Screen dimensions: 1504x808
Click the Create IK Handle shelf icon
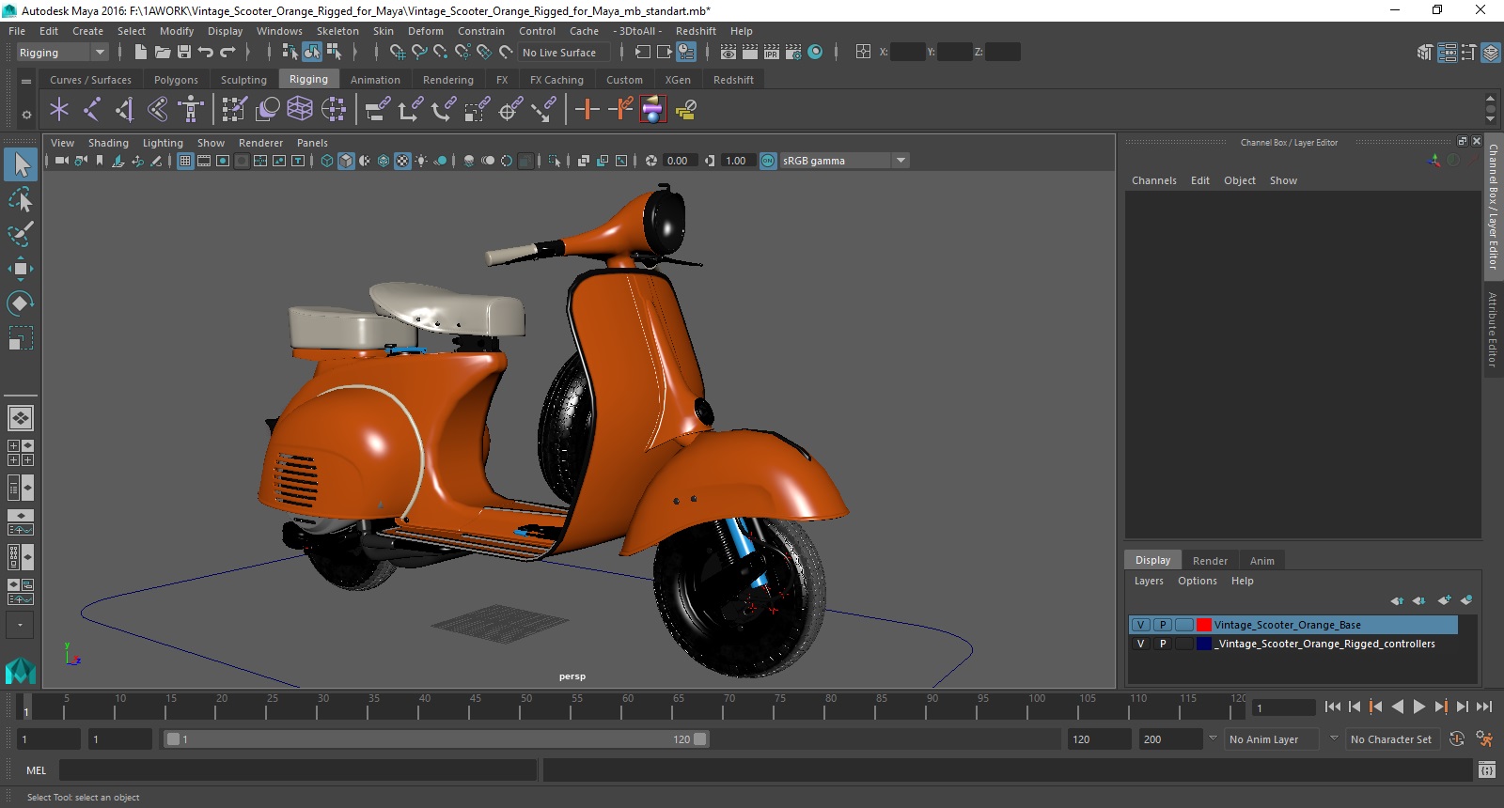125,110
